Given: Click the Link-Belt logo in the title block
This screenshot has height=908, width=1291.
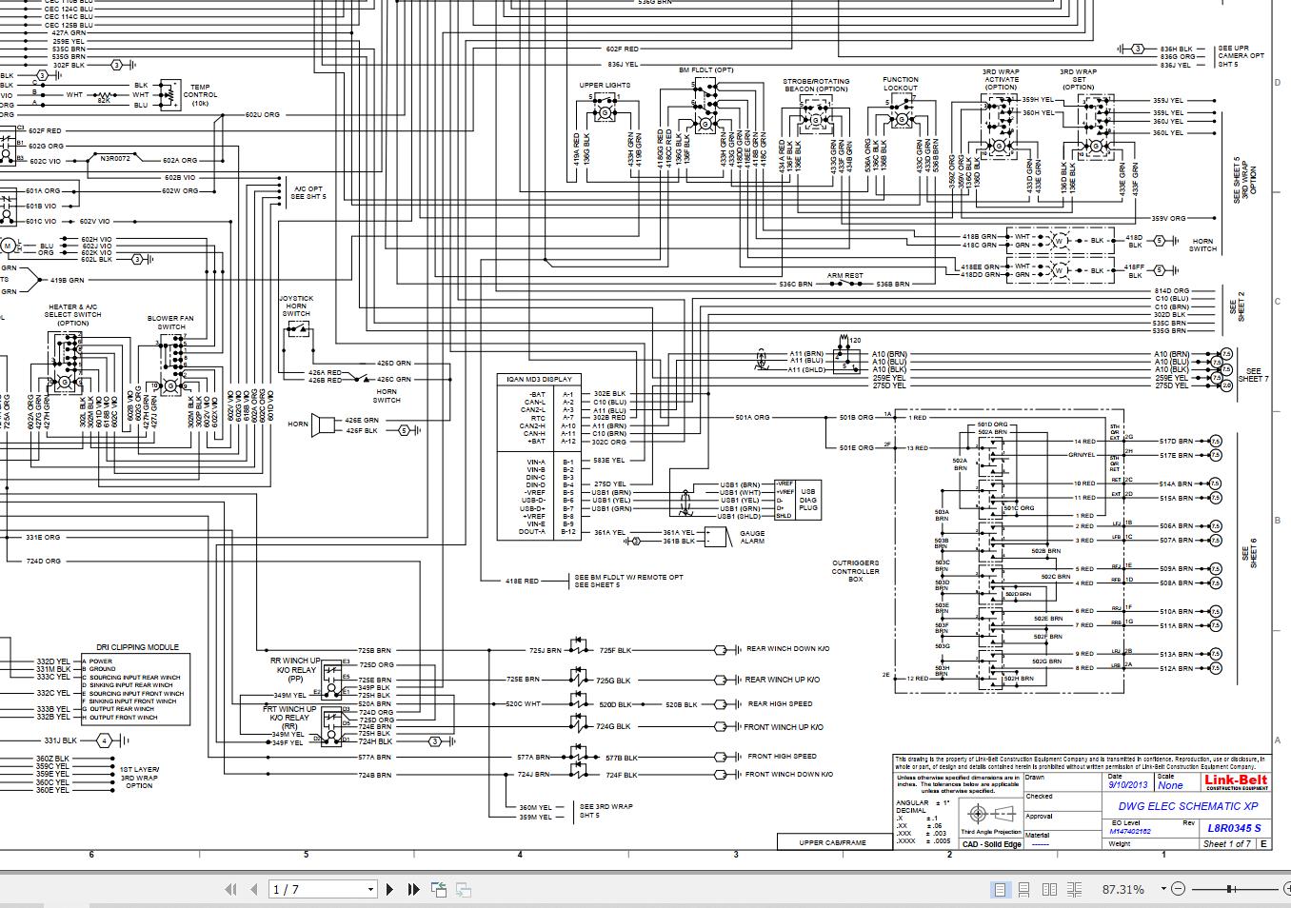Looking at the screenshot, I should (1238, 781).
